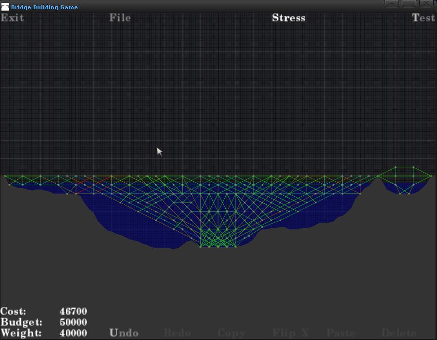This screenshot has width=437, height=340.
Task: Undo the last bridge edit
Action: [x=124, y=333]
